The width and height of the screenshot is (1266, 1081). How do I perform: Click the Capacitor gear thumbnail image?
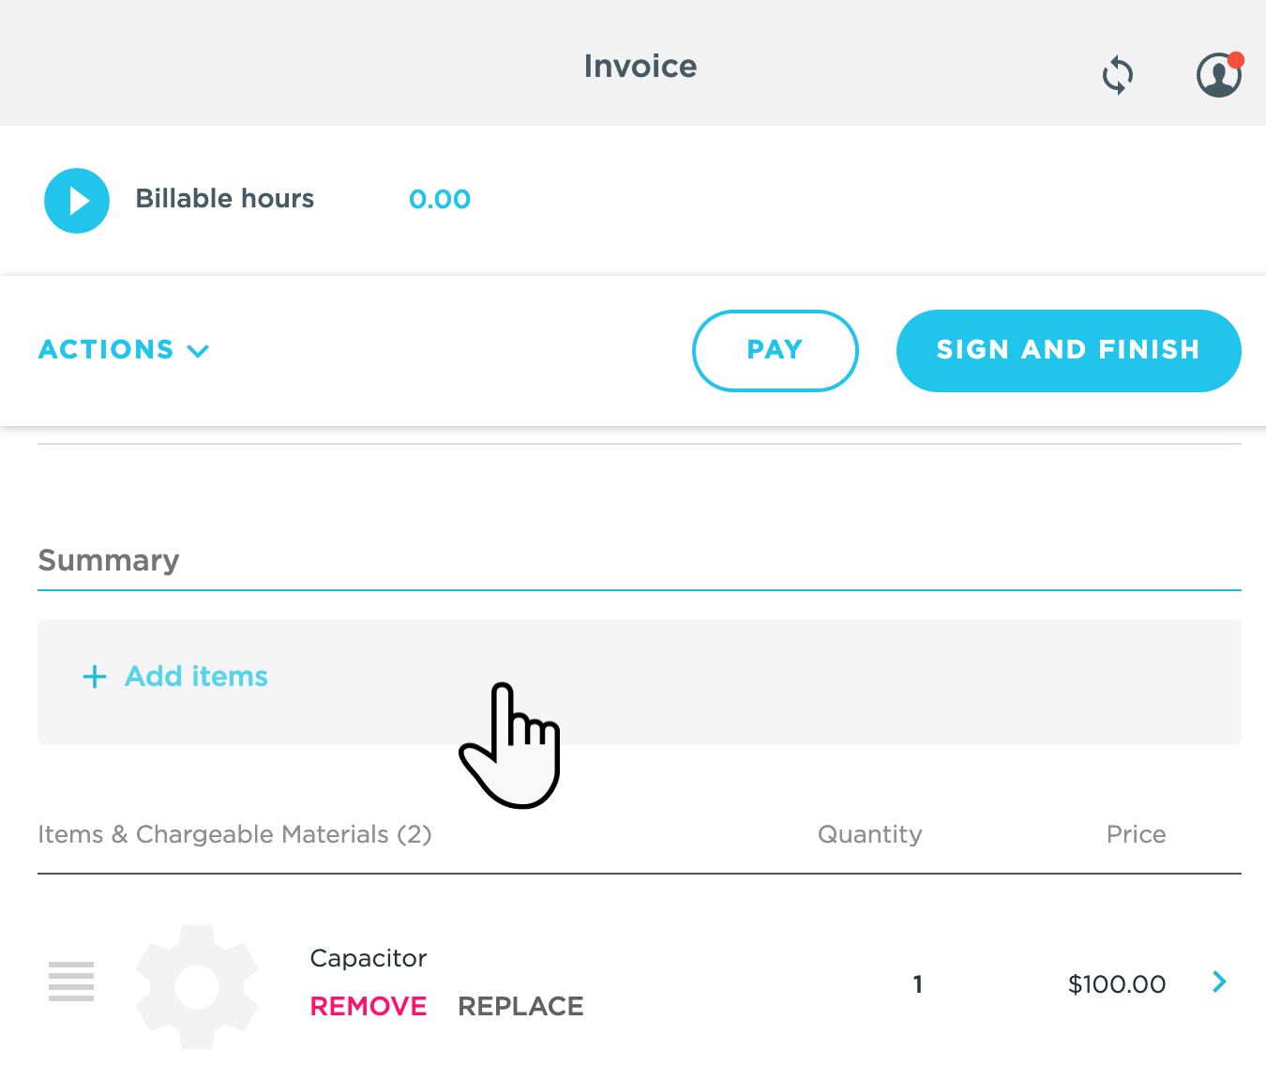point(197,986)
